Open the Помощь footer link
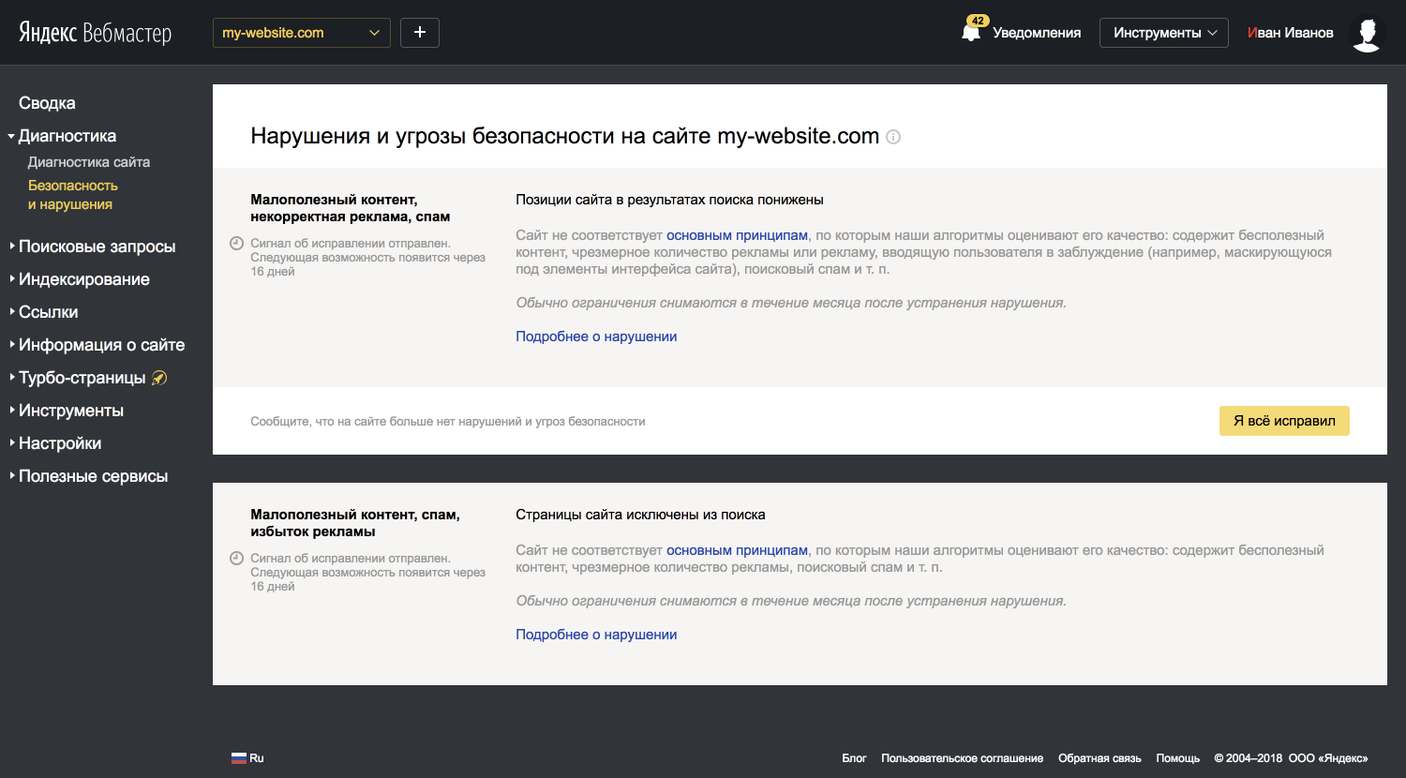Image resolution: width=1406 pixels, height=778 pixels. [1177, 758]
